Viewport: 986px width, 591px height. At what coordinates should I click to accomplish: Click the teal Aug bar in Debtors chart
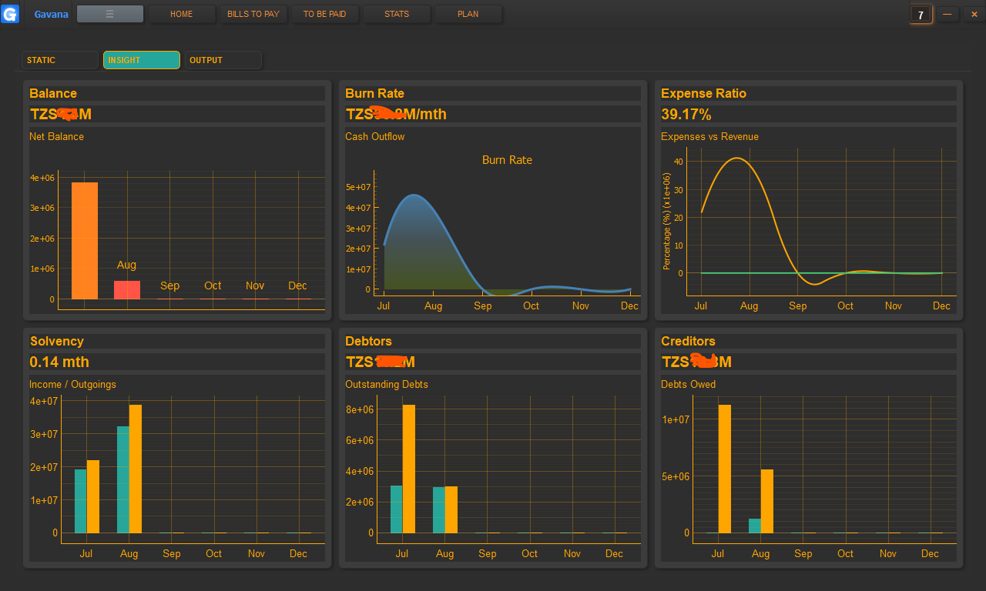tap(439, 510)
